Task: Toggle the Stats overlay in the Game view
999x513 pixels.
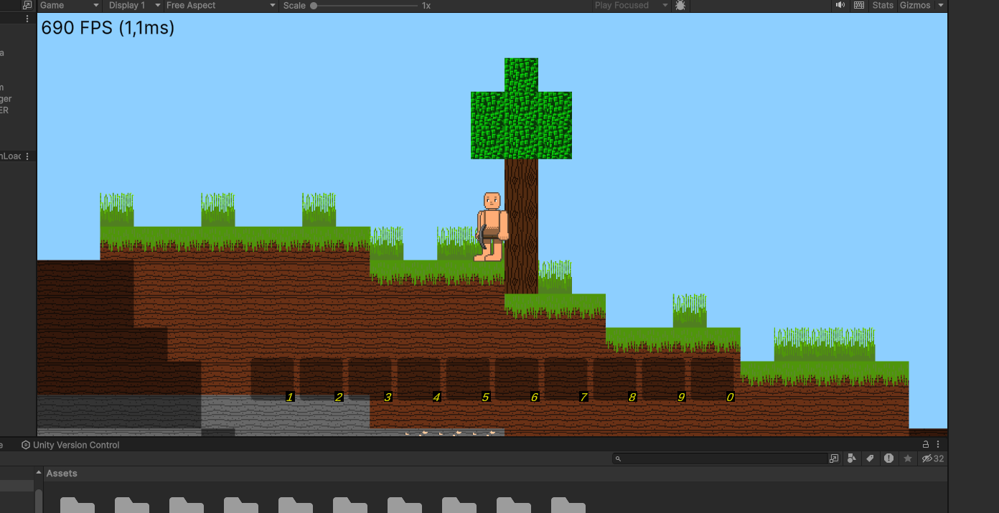Action: (x=882, y=6)
